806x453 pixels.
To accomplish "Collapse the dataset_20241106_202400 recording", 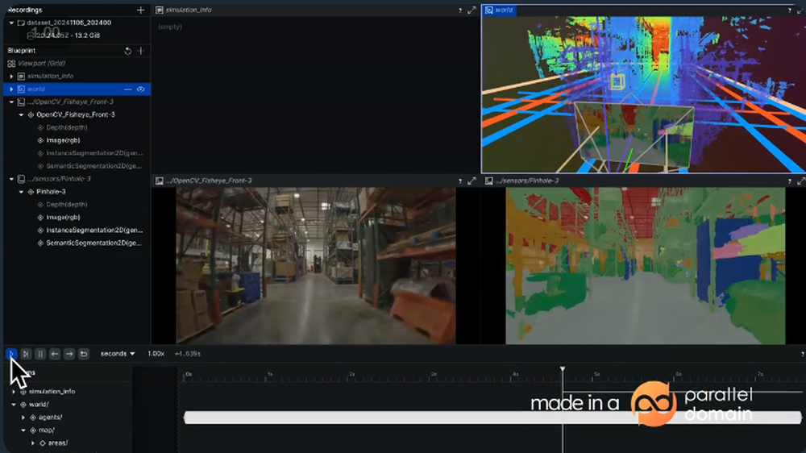I will (11, 23).
